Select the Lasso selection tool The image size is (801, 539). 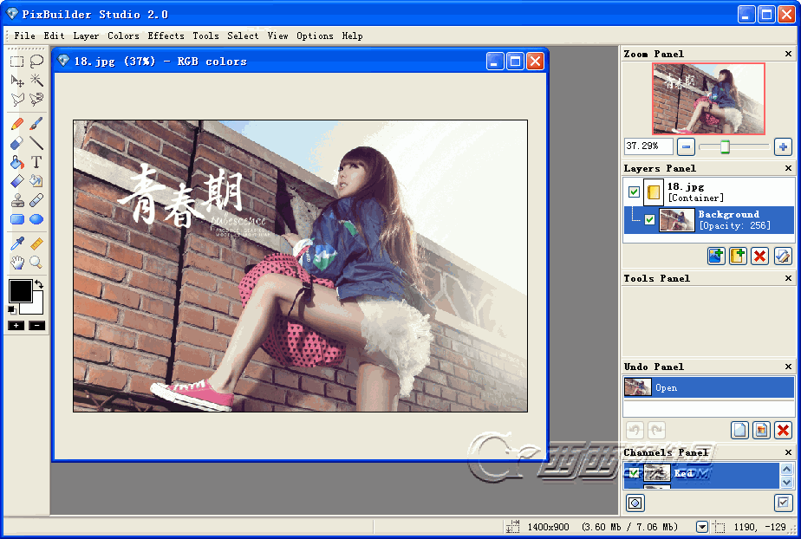[36, 62]
